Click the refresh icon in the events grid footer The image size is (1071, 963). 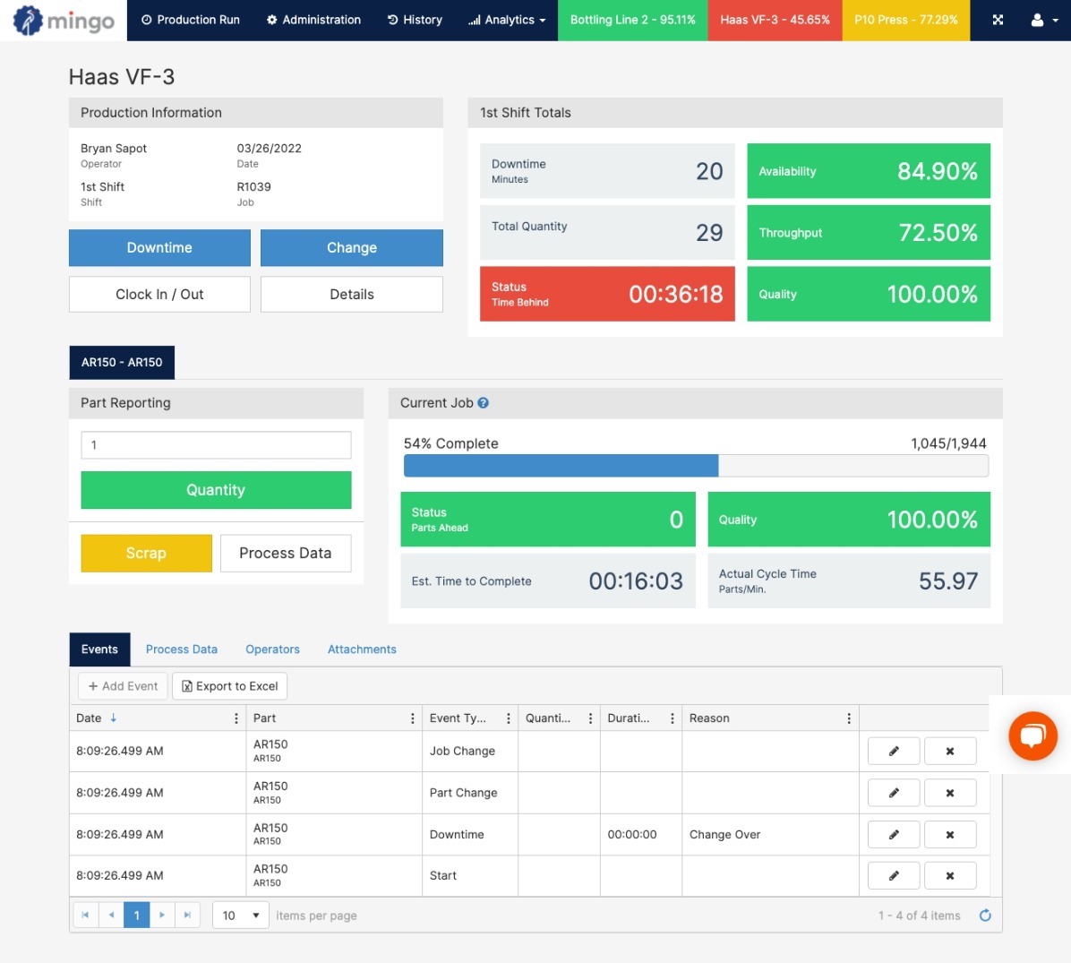(985, 916)
